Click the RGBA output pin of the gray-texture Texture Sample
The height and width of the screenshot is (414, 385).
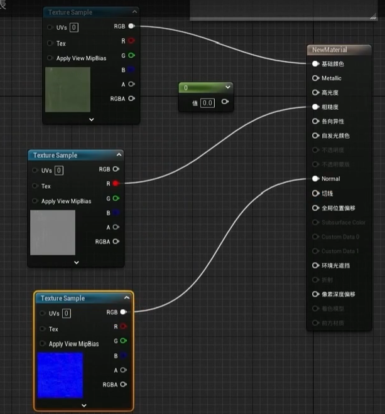(116, 242)
